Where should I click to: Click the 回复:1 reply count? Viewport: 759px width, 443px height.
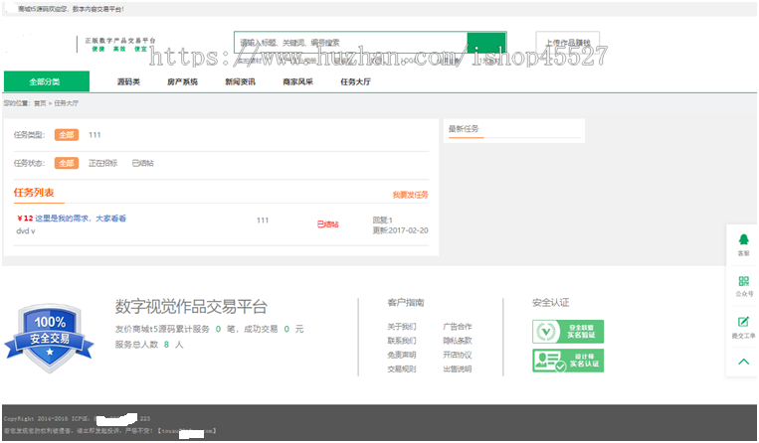click(x=382, y=221)
